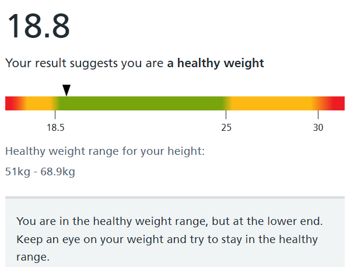Click the black triangle BMI marker
This screenshot has width=354, height=267.
coord(66,90)
